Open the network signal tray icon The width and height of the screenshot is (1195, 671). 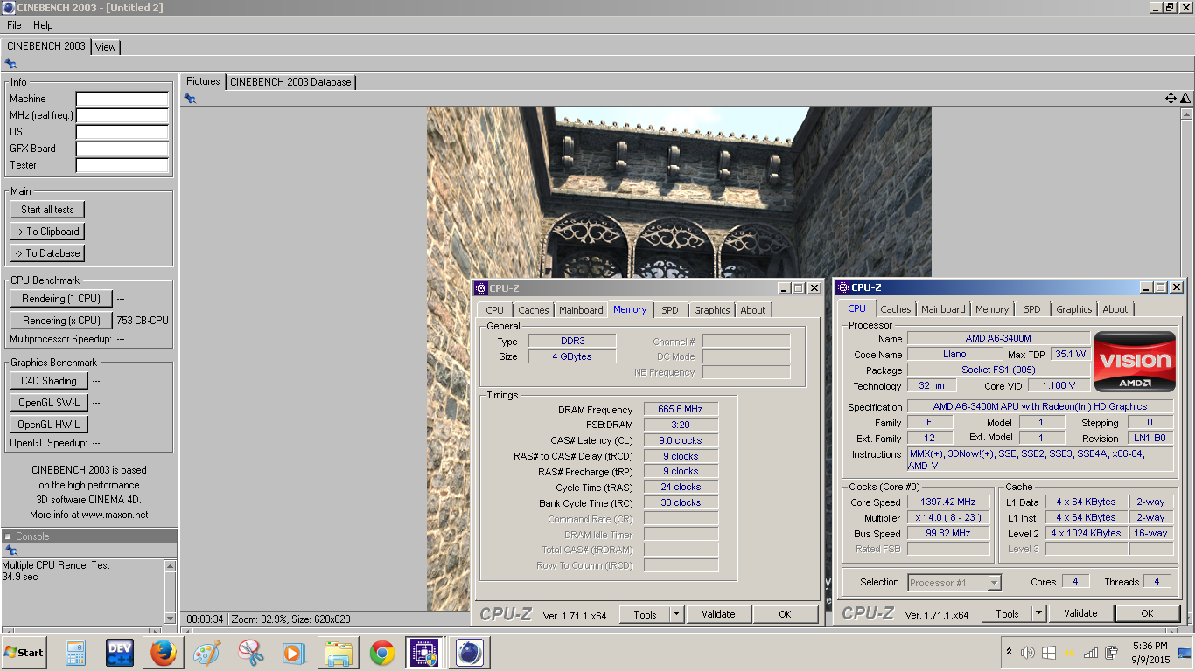[1091, 652]
